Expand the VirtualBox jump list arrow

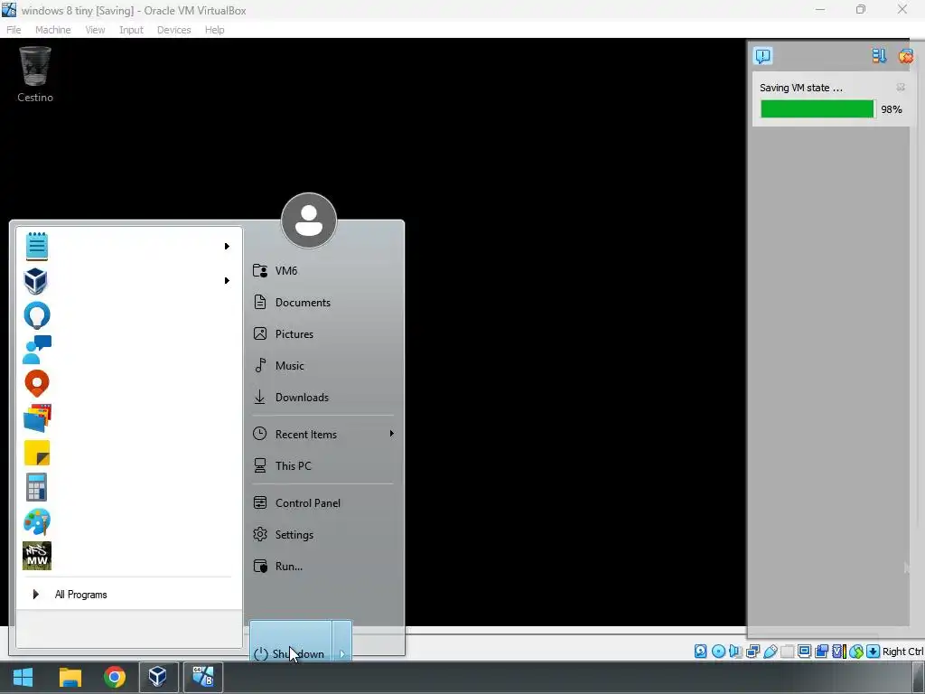227,280
